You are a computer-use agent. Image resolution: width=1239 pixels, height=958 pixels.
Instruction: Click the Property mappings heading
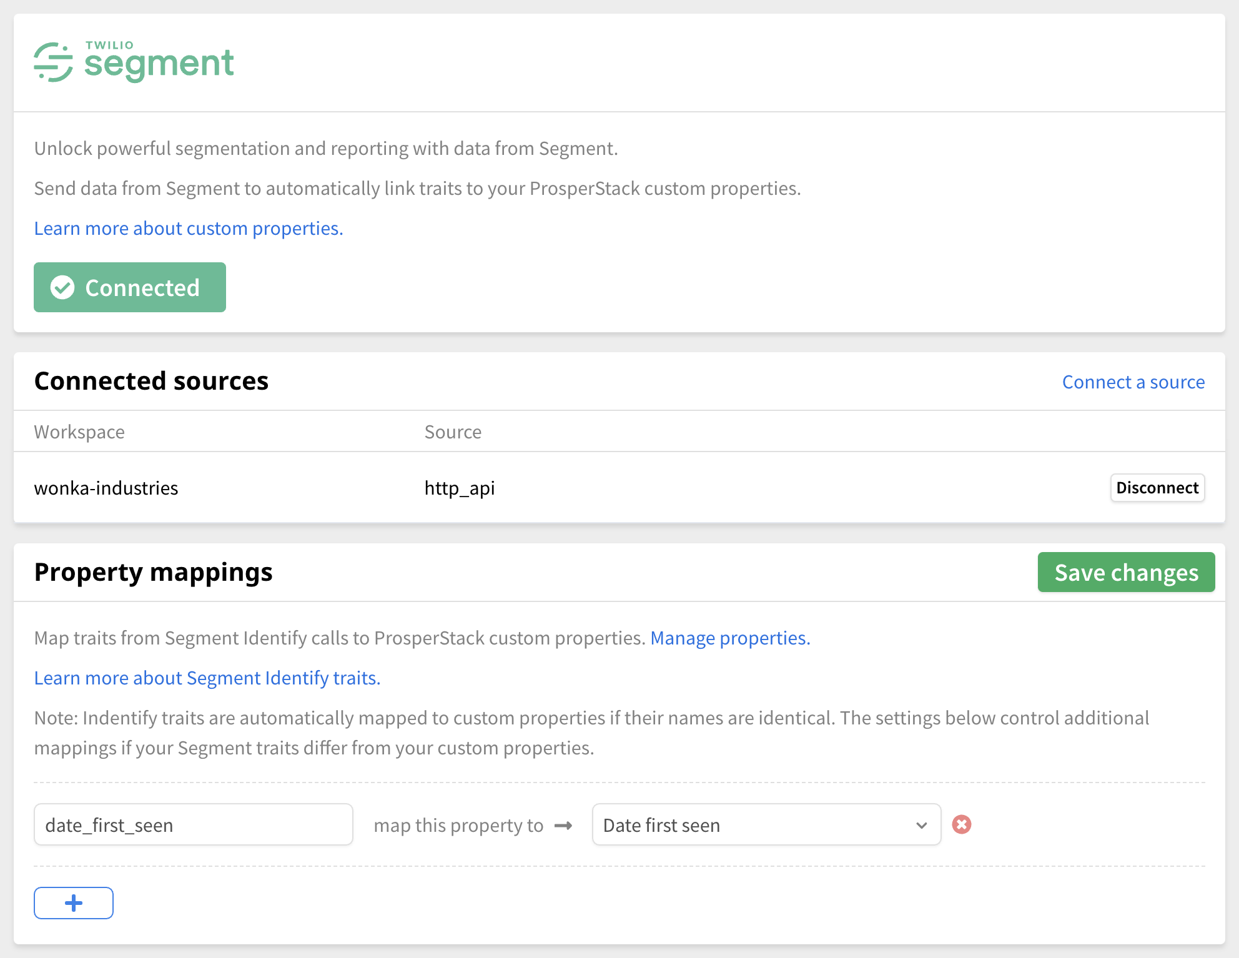coord(154,572)
